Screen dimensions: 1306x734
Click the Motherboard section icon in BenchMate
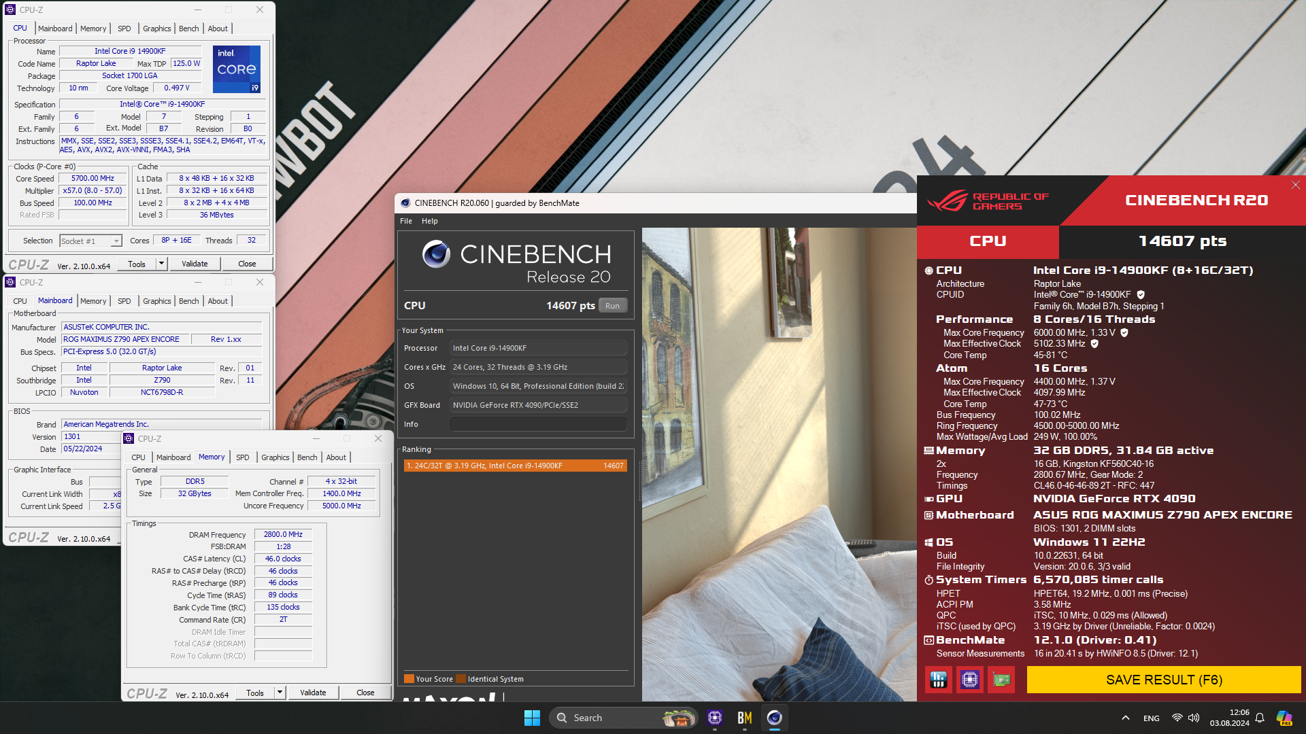click(928, 515)
